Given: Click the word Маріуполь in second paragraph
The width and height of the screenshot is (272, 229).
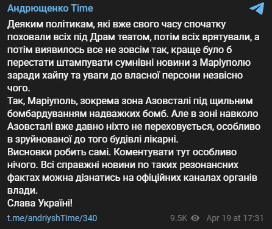Looking at the screenshot, I should pyautogui.click(x=52, y=101).
